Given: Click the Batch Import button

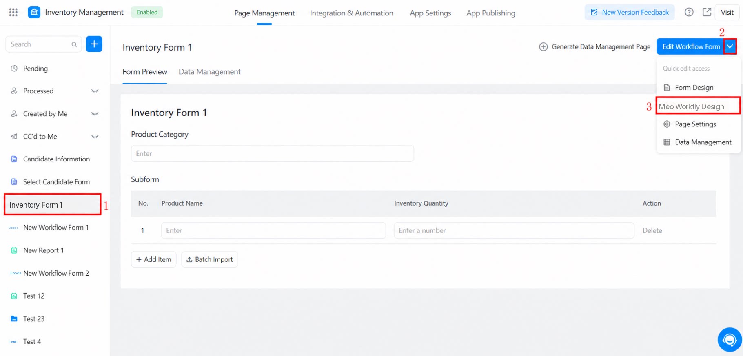Looking at the screenshot, I should click(209, 259).
